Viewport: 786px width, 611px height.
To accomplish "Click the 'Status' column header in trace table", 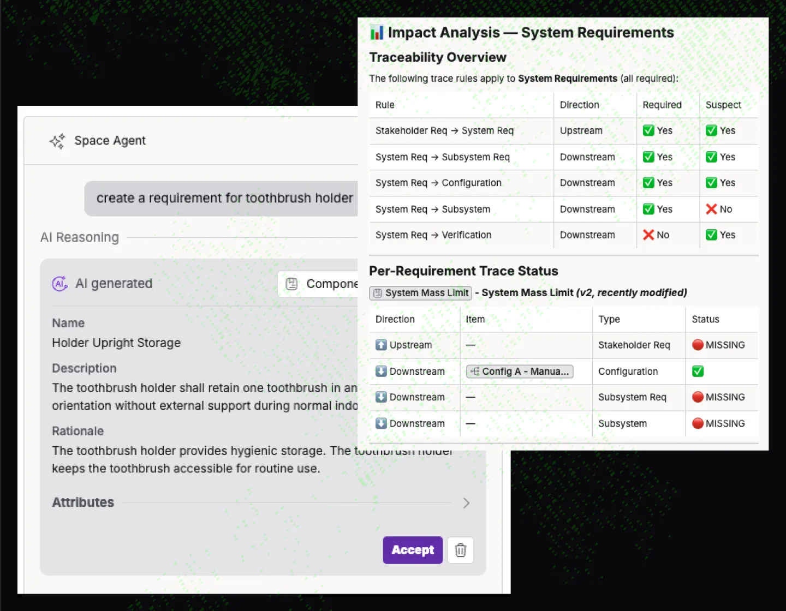I will [x=705, y=319].
